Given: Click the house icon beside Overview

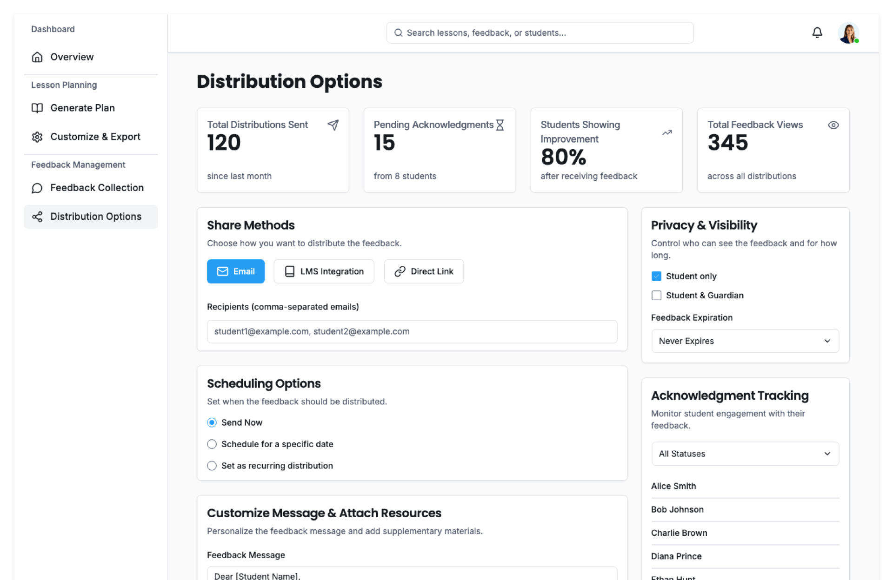Looking at the screenshot, I should [37, 57].
